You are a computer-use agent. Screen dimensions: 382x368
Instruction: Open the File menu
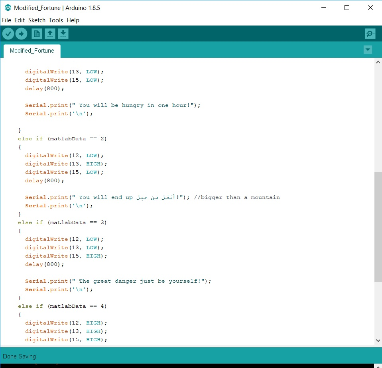coord(6,20)
